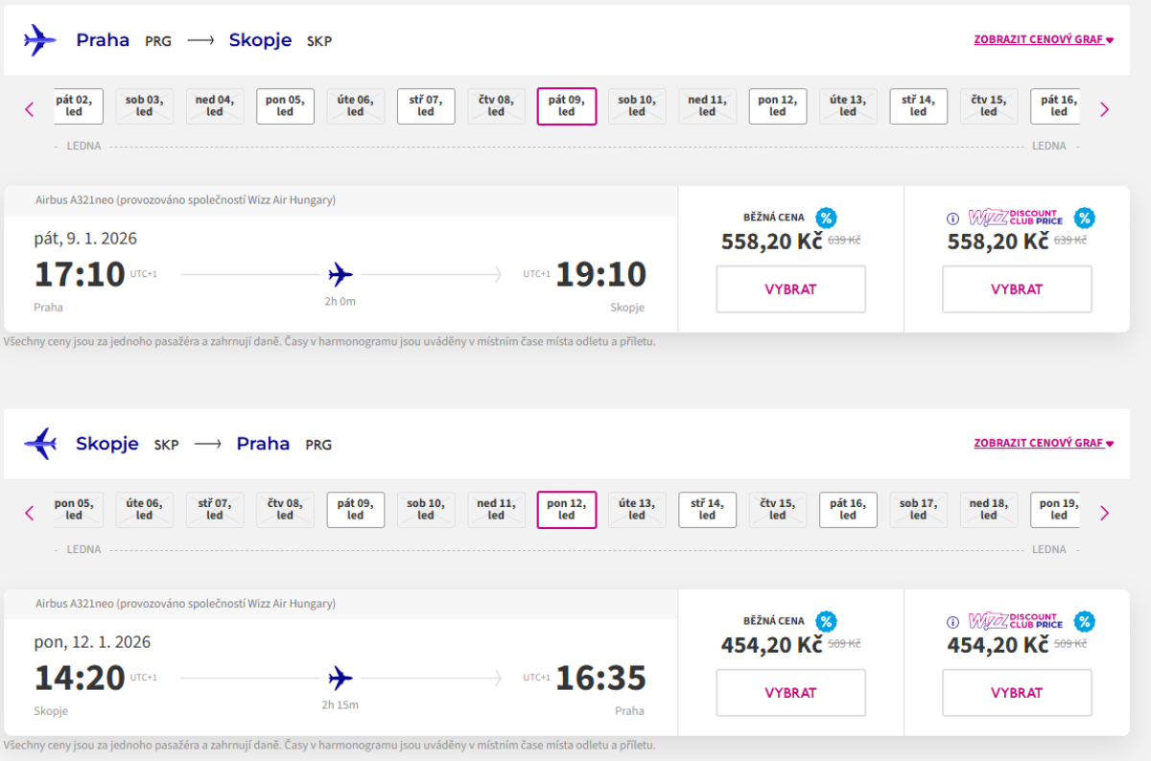Viewport: 1151px width, 761px height.
Task: Click the outbound Praha–Skopje airplane icon
Action: click(x=39, y=40)
